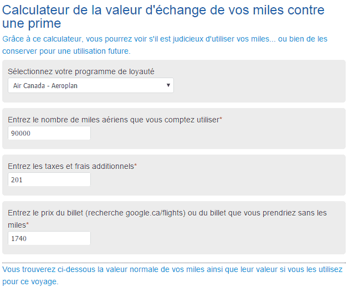The image size is (349, 287).
Task: Click the 'Sélectionnez votre programme de loyauté' label
Action: pos(81,71)
